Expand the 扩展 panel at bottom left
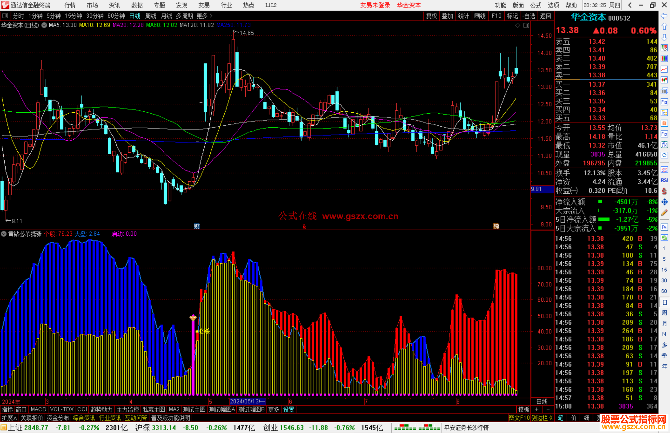This screenshot has height=433, width=670. [x=9, y=418]
